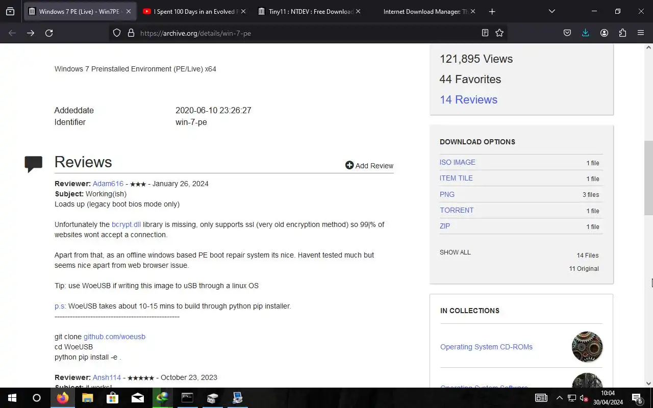
Task: Click the scrollbar down arrow
Action: 649,384
